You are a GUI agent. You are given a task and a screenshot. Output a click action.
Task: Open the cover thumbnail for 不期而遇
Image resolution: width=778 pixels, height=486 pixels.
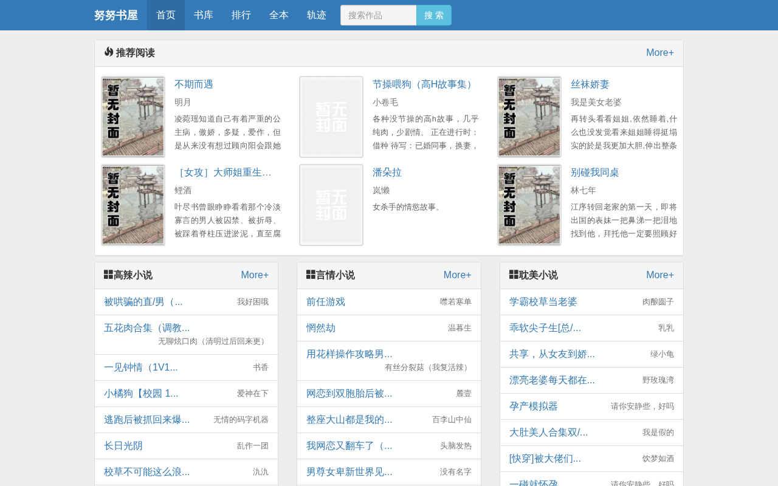point(133,117)
